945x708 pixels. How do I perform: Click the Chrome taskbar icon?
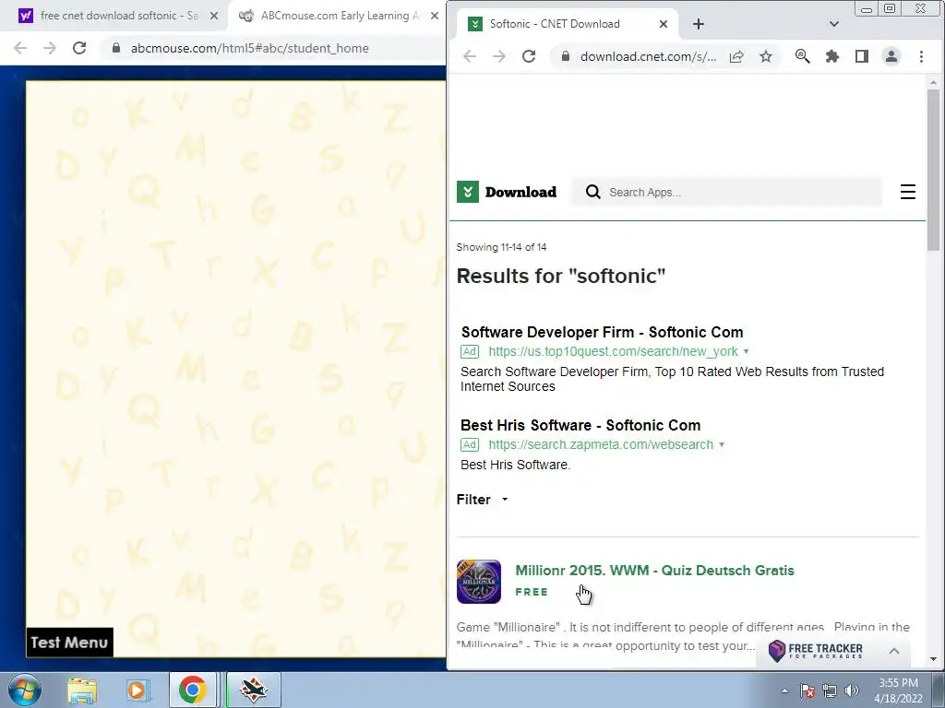pos(192,690)
